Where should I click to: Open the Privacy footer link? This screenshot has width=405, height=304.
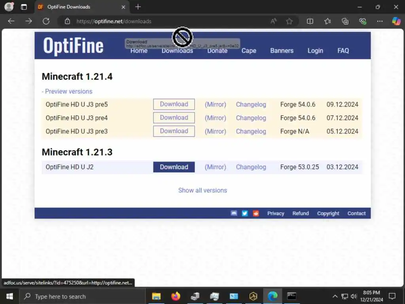(276, 213)
